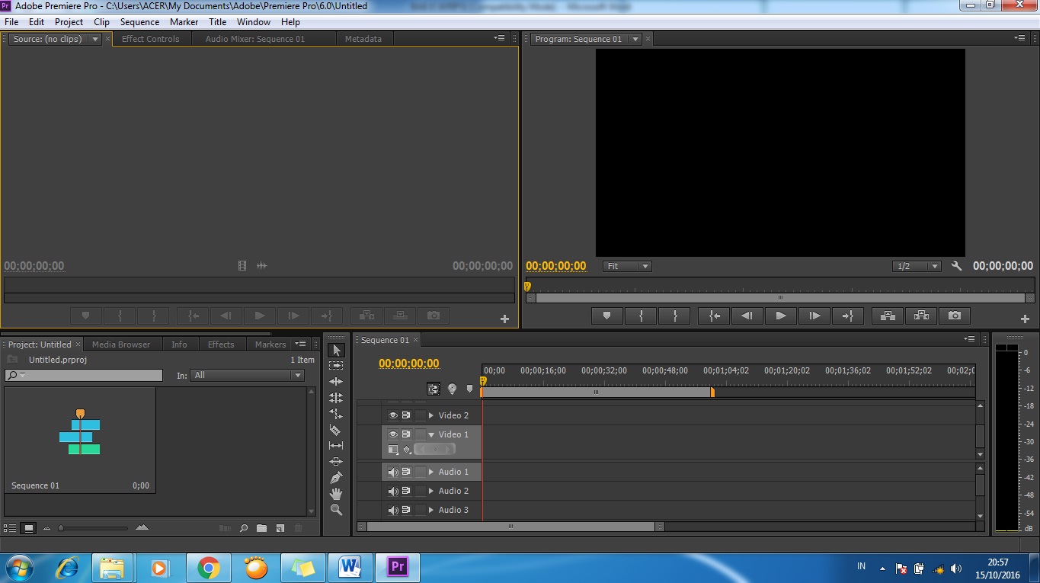Select the Ripple Edit tool

[336, 382]
